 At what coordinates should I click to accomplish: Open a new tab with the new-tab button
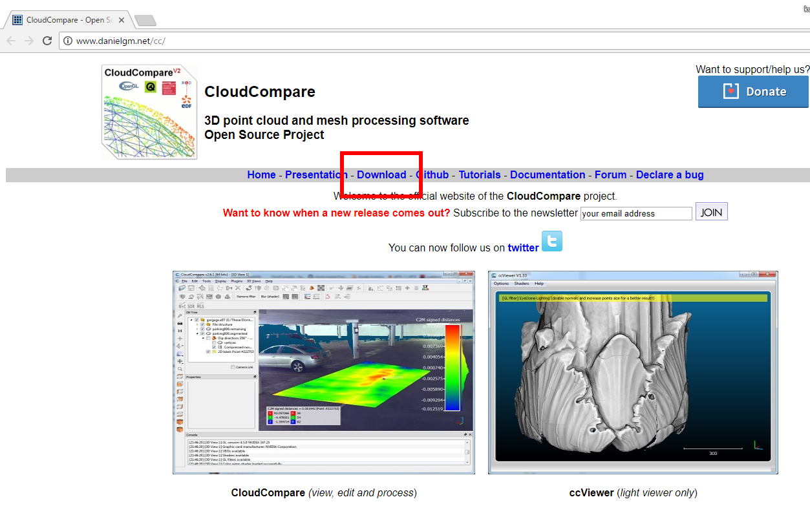click(x=145, y=20)
